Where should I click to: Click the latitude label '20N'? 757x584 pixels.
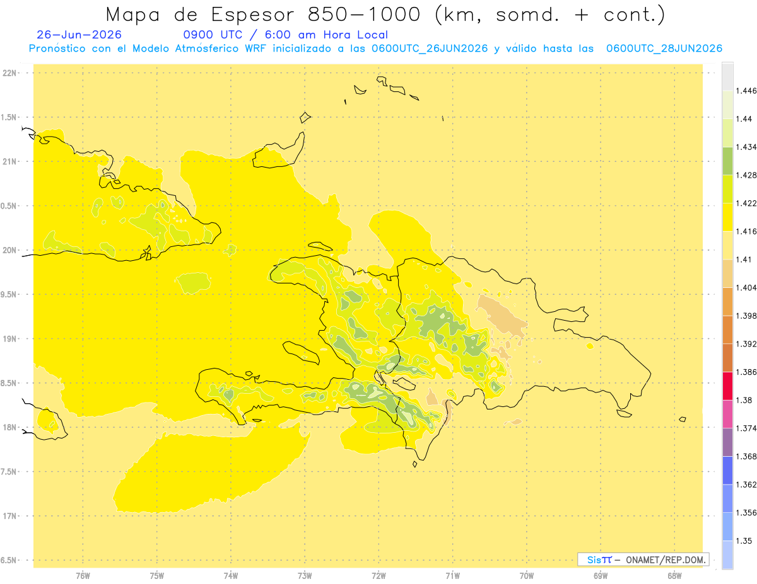click(x=10, y=250)
